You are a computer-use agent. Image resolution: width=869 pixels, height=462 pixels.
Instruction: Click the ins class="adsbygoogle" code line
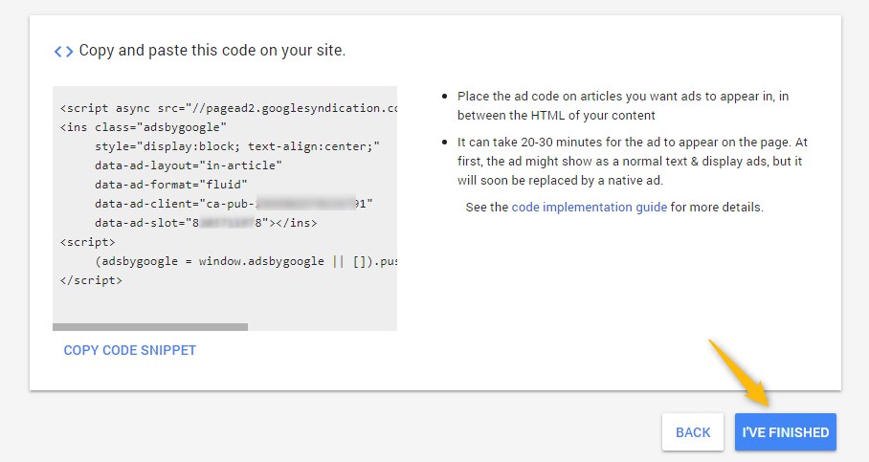coord(143,127)
